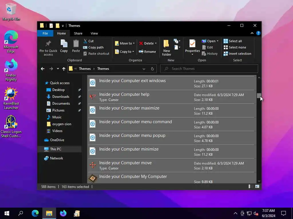Image resolution: width=293 pixels, height=219 pixels.
Task: Click Select none in the ribbon
Action: click(235, 47)
